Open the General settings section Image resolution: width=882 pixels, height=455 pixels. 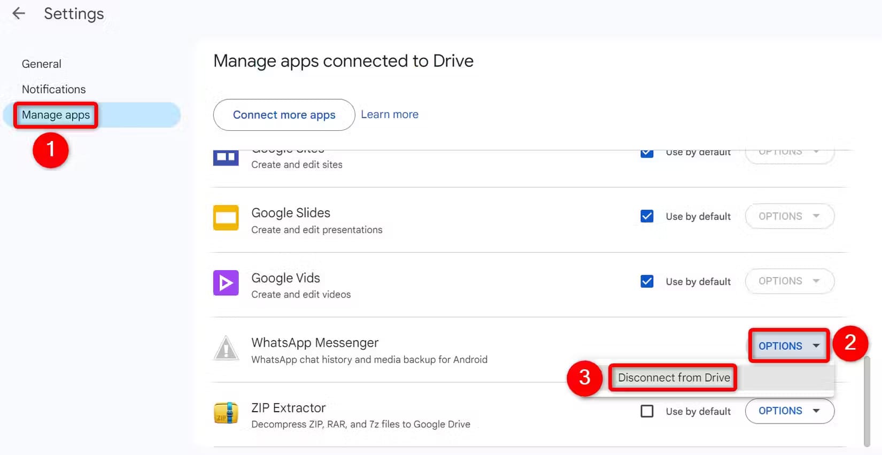click(42, 64)
